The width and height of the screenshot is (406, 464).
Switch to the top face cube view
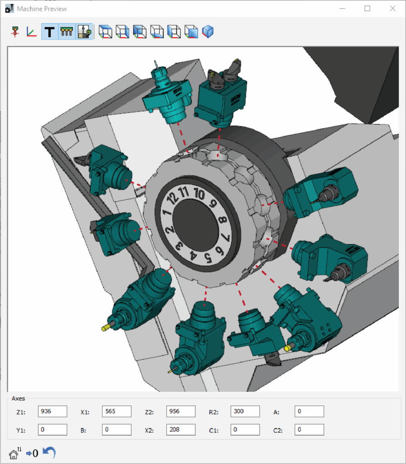pos(105,32)
